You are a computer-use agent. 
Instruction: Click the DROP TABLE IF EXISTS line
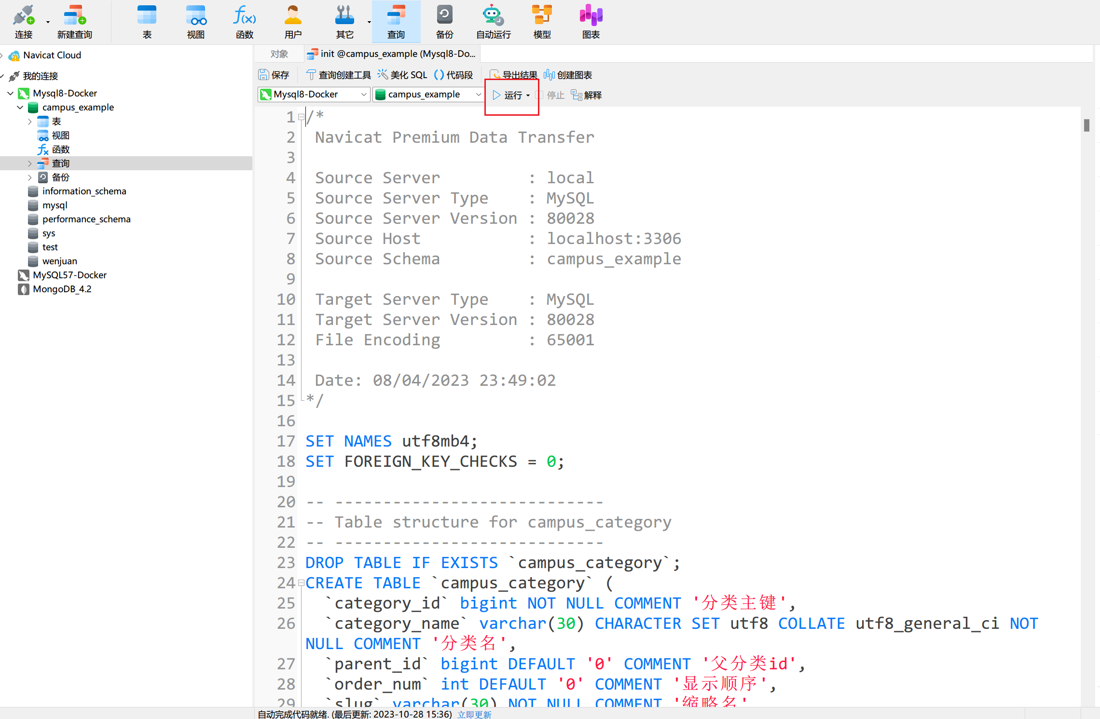(493, 563)
